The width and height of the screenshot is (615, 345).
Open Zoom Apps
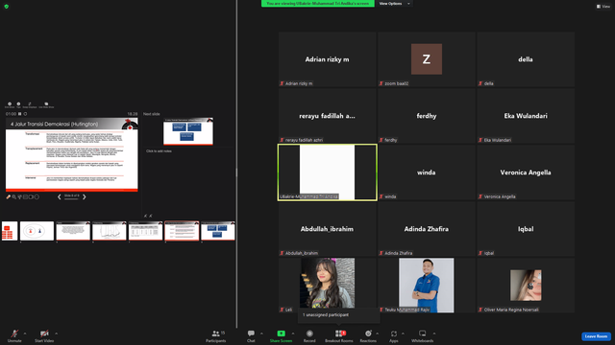tap(394, 335)
